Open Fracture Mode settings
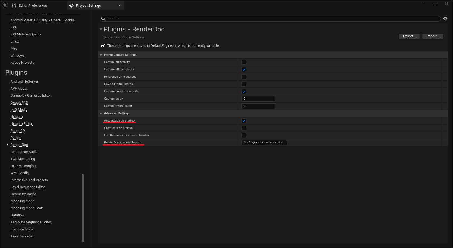The width and height of the screenshot is (453, 248). point(22,229)
